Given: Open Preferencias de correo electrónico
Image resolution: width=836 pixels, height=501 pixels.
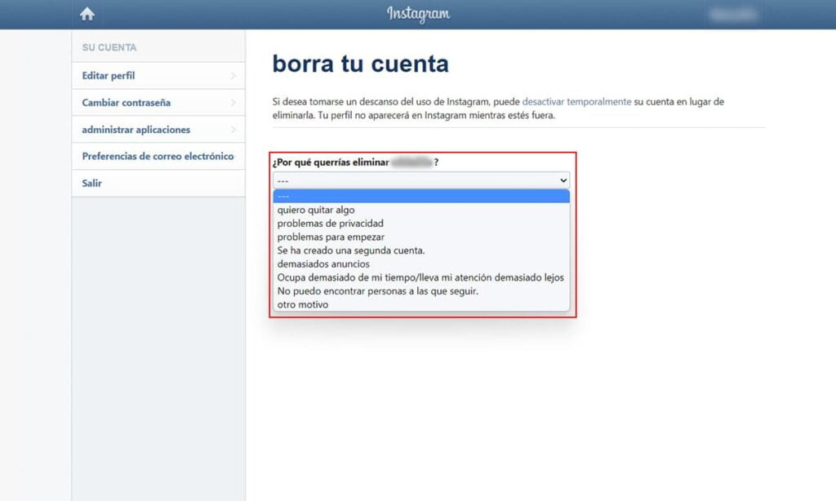Looking at the screenshot, I should pyautogui.click(x=158, y=156).
